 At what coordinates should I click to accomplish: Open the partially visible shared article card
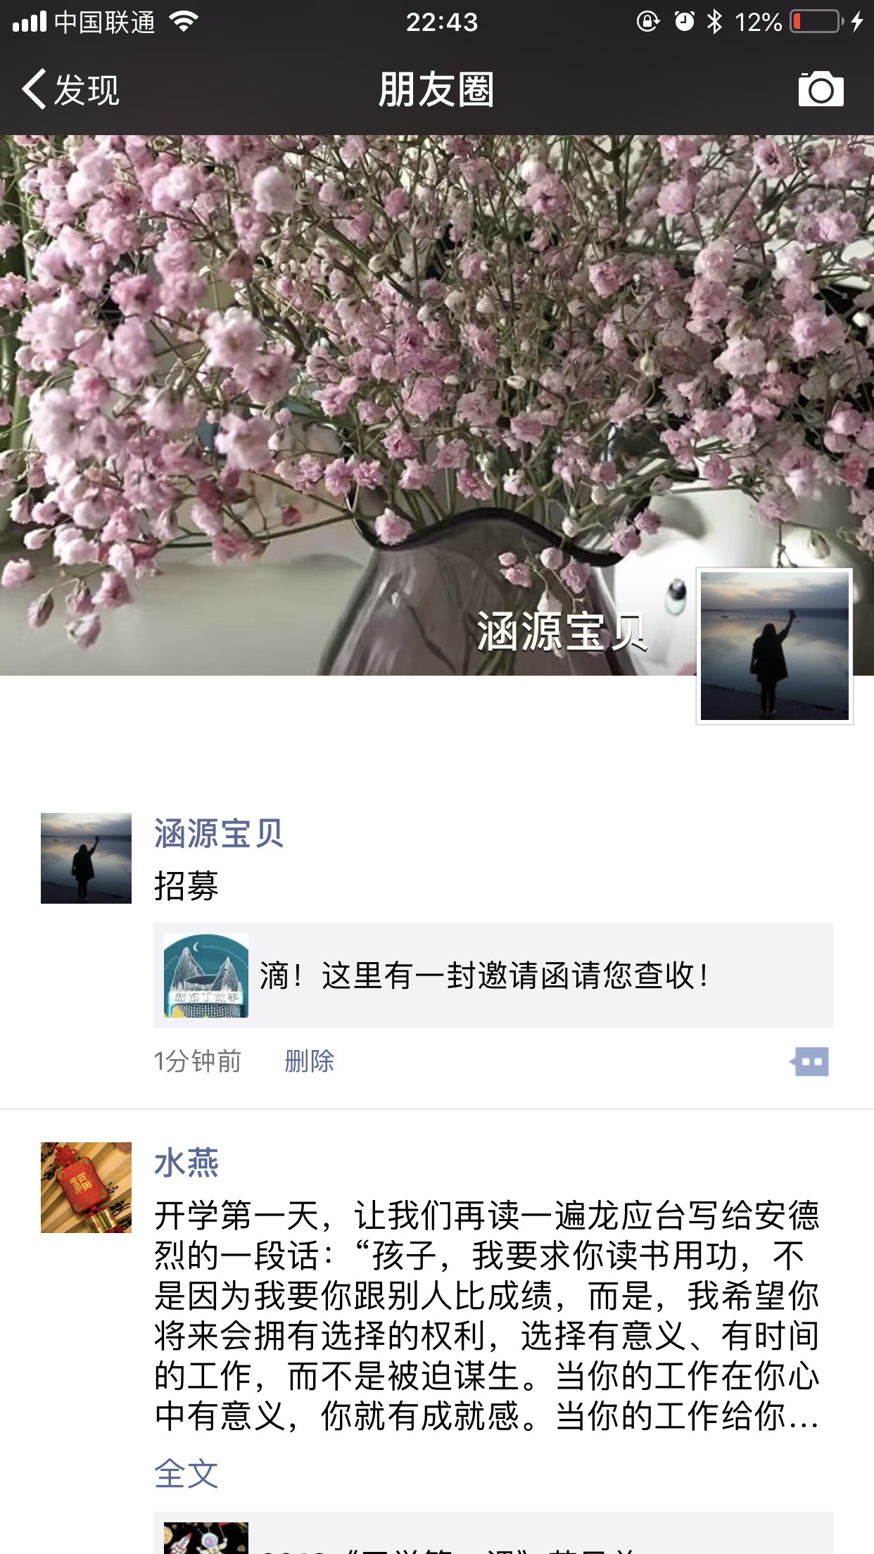click(493, 1533)
